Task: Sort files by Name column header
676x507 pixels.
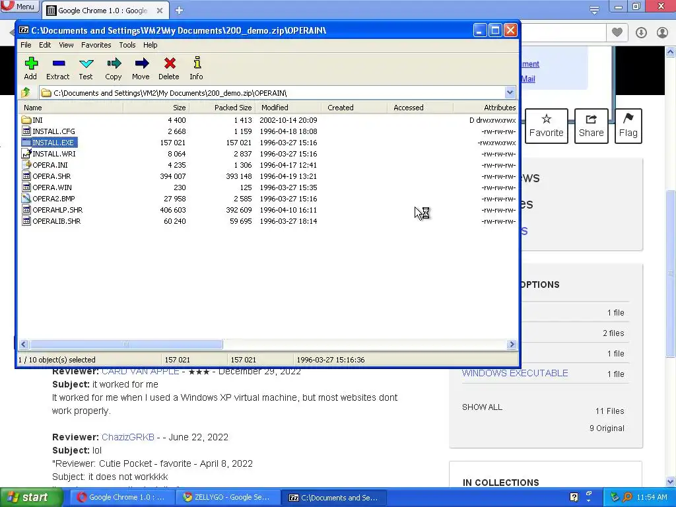Action: click(71, 108)
